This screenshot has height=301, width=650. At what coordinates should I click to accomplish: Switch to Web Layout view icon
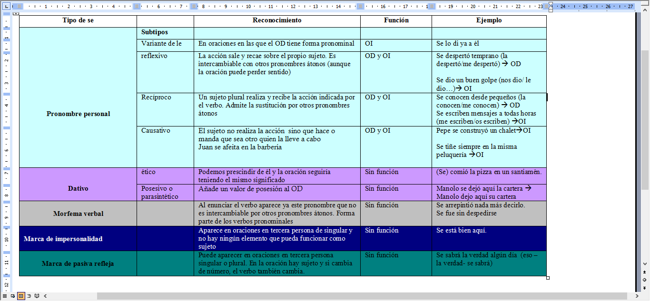(x=13, y=296)
